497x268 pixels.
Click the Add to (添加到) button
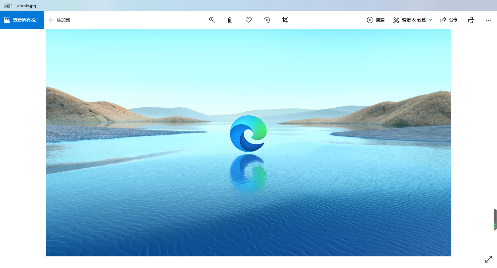59,20
